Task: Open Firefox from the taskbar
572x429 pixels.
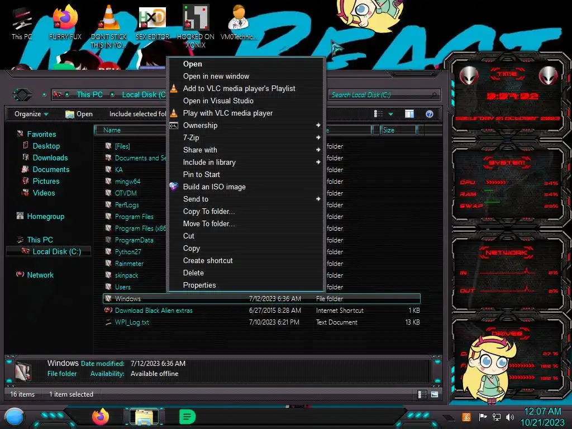Action: click(101, 417)
